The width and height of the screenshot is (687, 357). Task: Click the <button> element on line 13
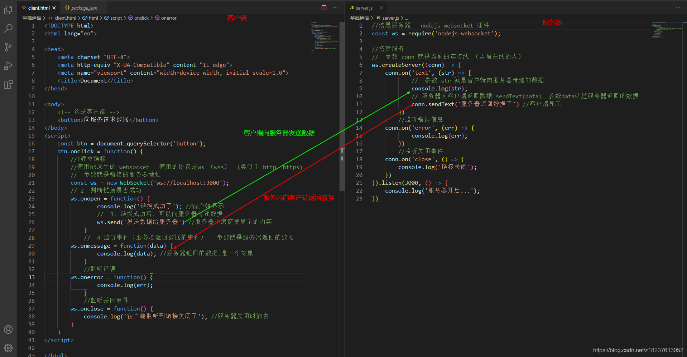[108, 120]
